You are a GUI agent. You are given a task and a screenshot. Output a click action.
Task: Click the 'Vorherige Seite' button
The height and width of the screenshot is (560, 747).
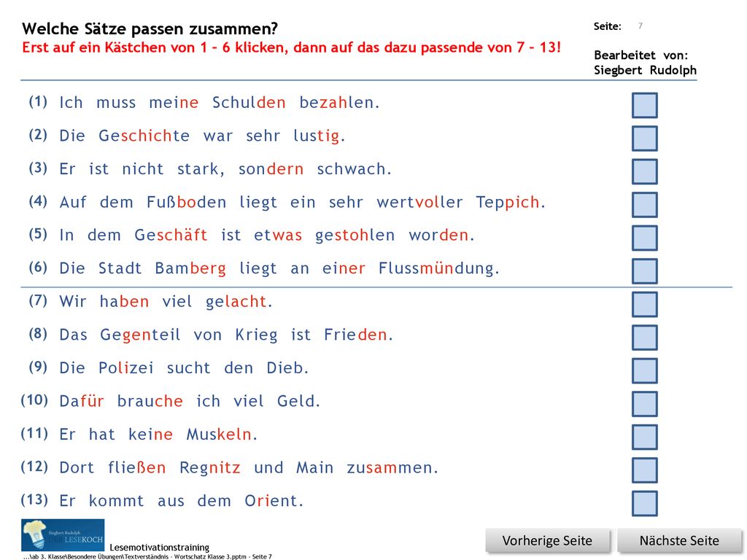coord(547,541)
